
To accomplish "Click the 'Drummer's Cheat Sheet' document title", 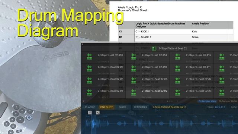I will tap(132, 10).
